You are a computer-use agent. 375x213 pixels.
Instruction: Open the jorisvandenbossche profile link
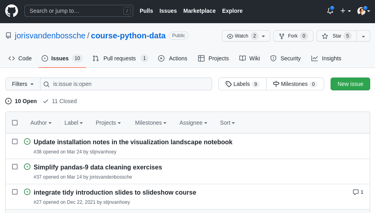pos(50,36)
